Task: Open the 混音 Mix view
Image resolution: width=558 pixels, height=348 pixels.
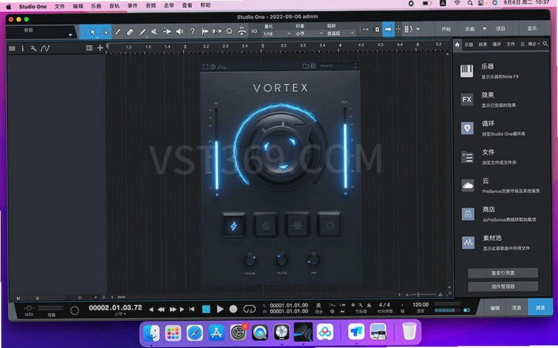Action: pos(516,308)
